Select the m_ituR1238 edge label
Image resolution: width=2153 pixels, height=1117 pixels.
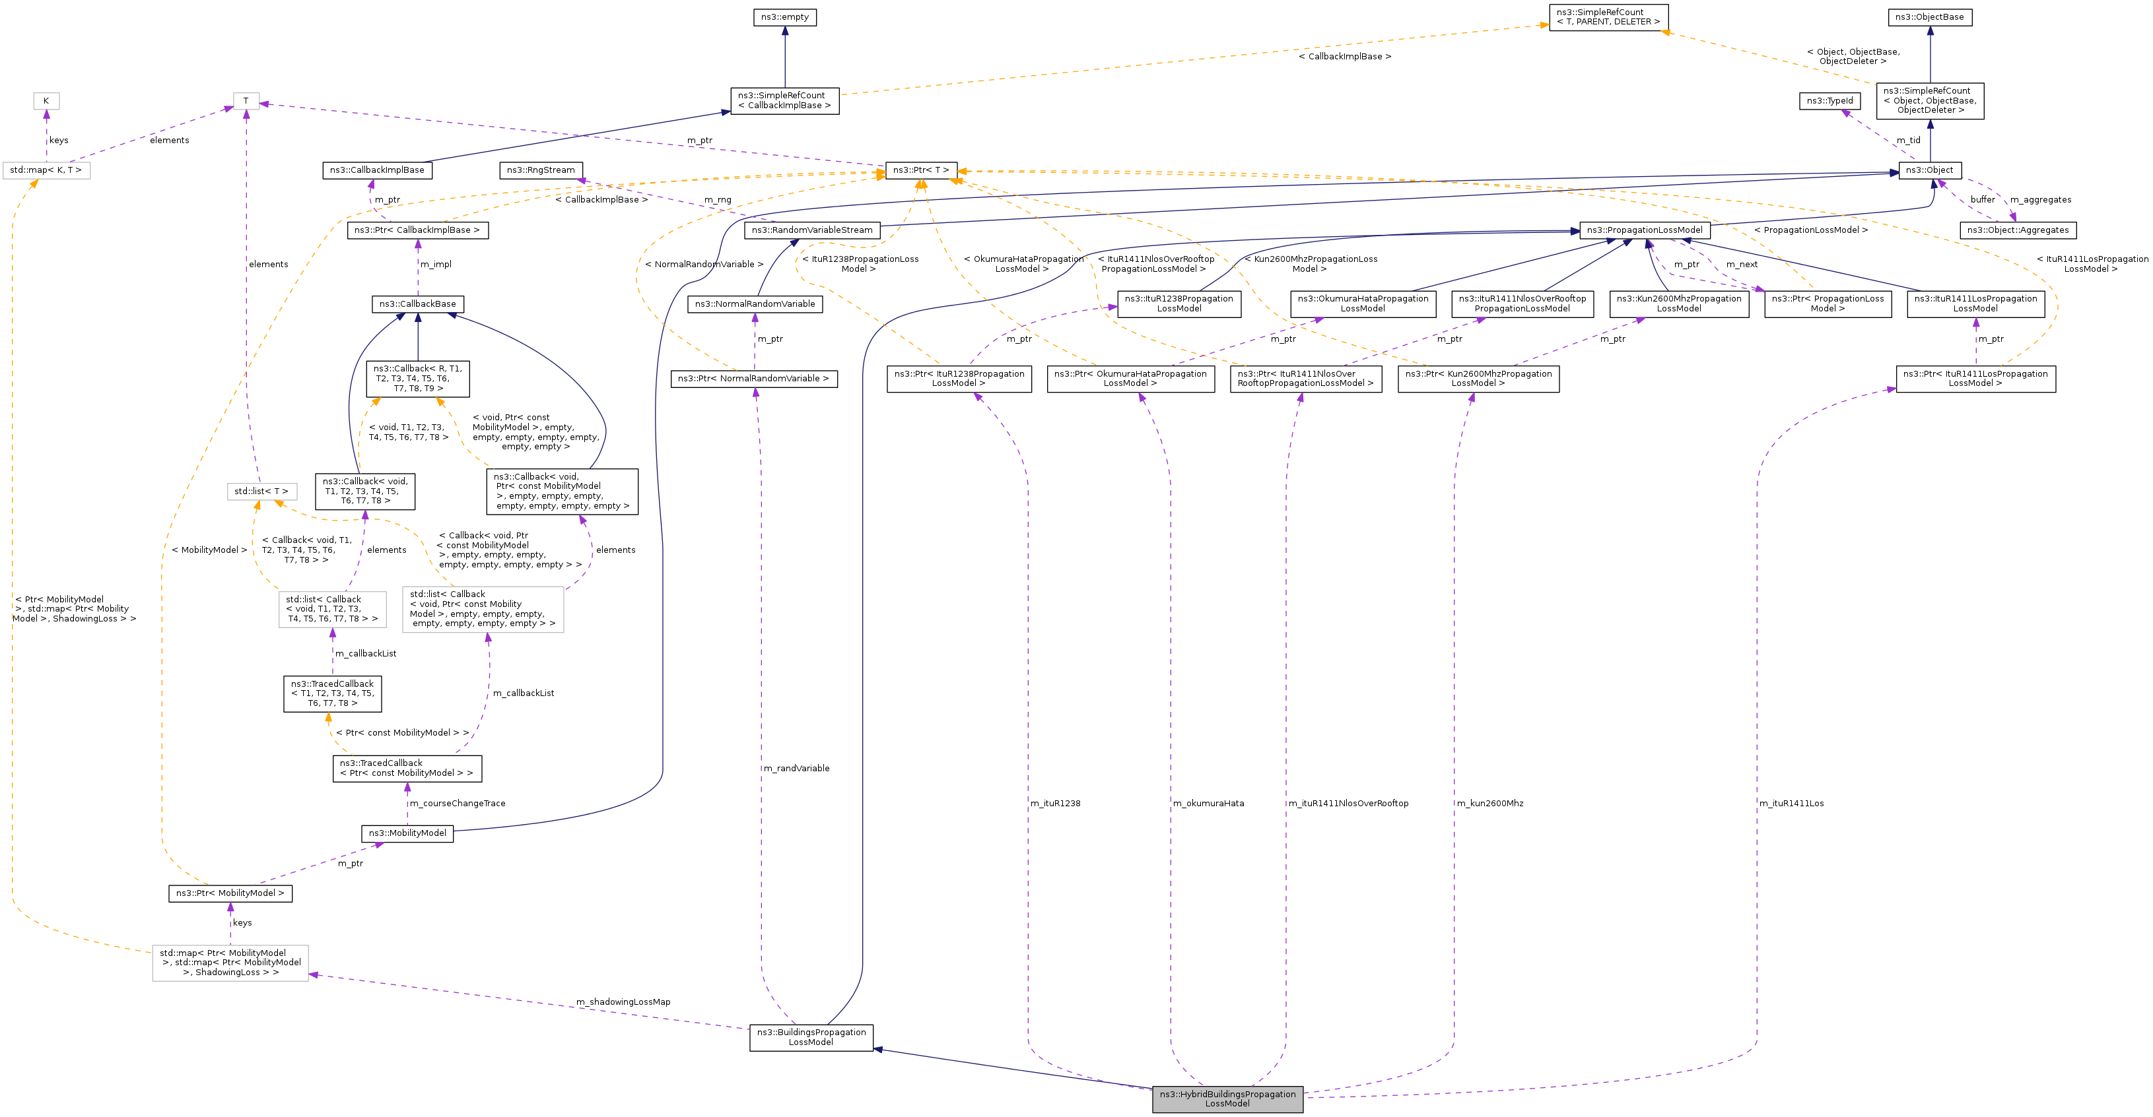[1055, 804]
